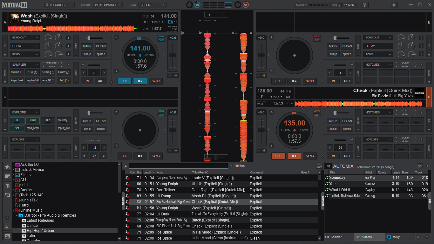Screen dimensions: 434x244
Task: Open the key Eb dropdown on deck A
Action: [172, 22]
